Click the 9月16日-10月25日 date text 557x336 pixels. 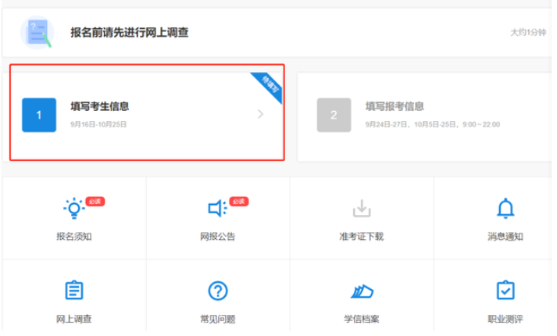pyautogui.click(x=98, y=124)
